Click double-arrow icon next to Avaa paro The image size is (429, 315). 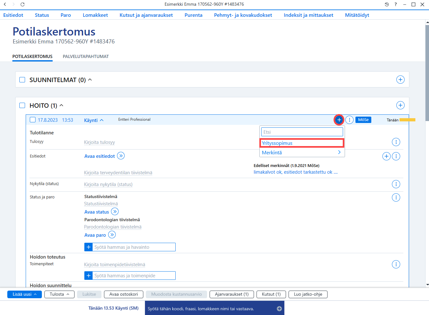tap(112, 235)
